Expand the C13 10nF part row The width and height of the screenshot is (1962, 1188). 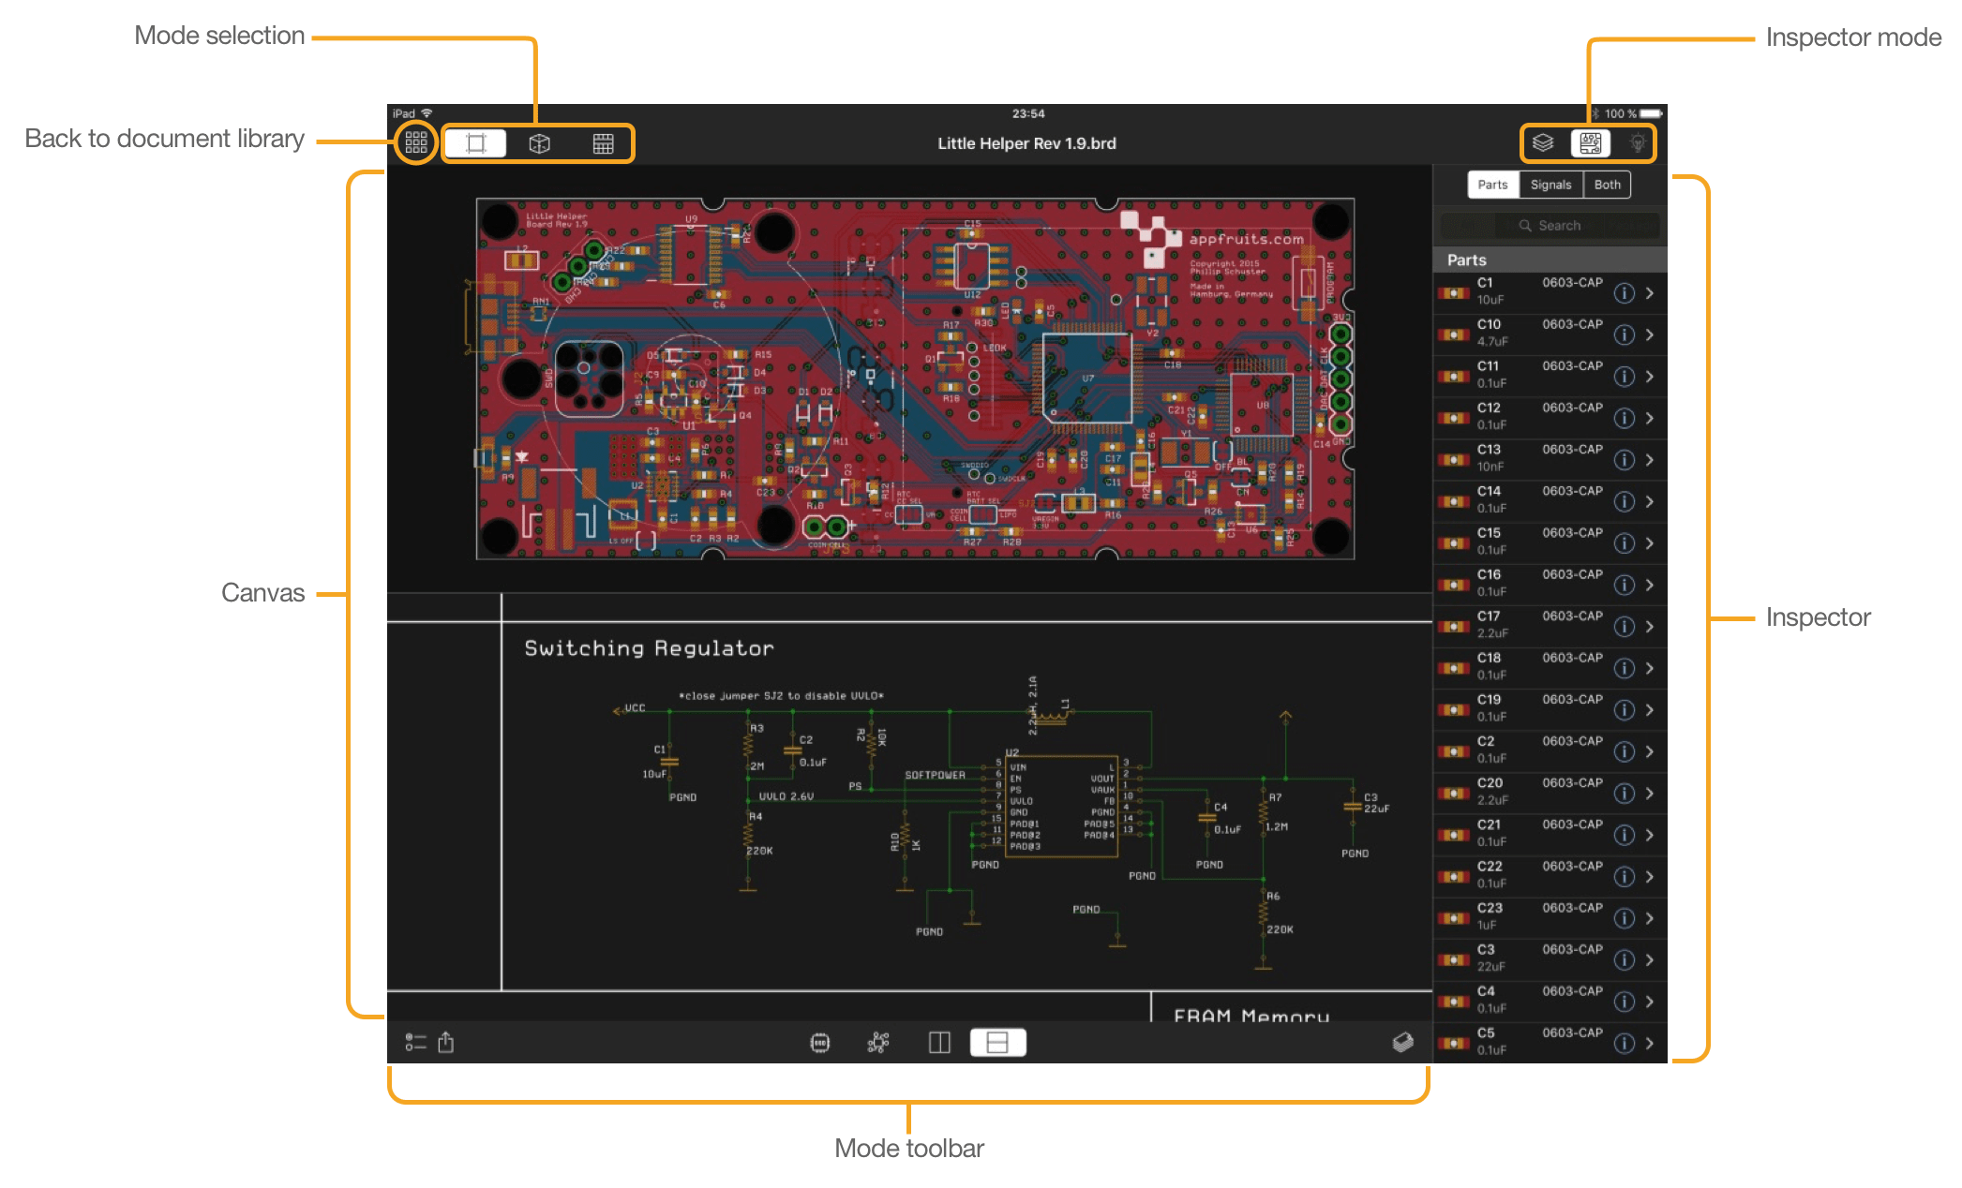[1649, 459]
